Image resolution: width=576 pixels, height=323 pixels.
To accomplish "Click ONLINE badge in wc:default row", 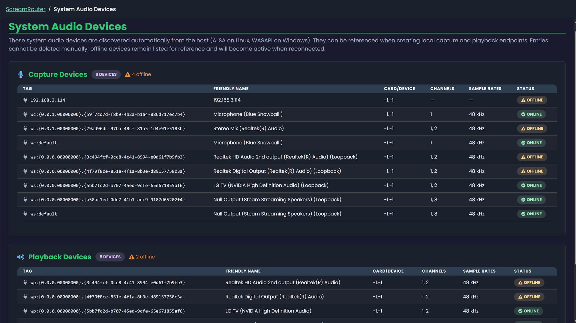I will coord(531,143).
